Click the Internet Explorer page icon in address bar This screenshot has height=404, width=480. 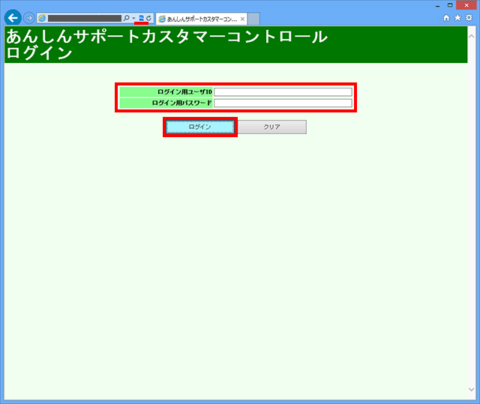pos(42,18)
